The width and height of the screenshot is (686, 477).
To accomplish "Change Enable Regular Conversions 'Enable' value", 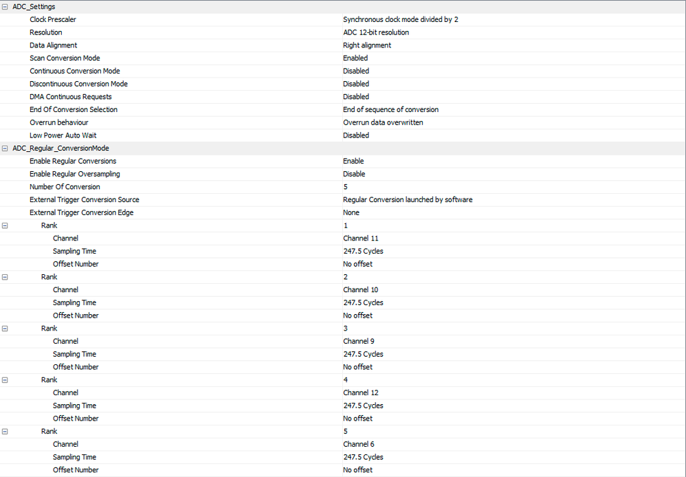I will [353, 161].
